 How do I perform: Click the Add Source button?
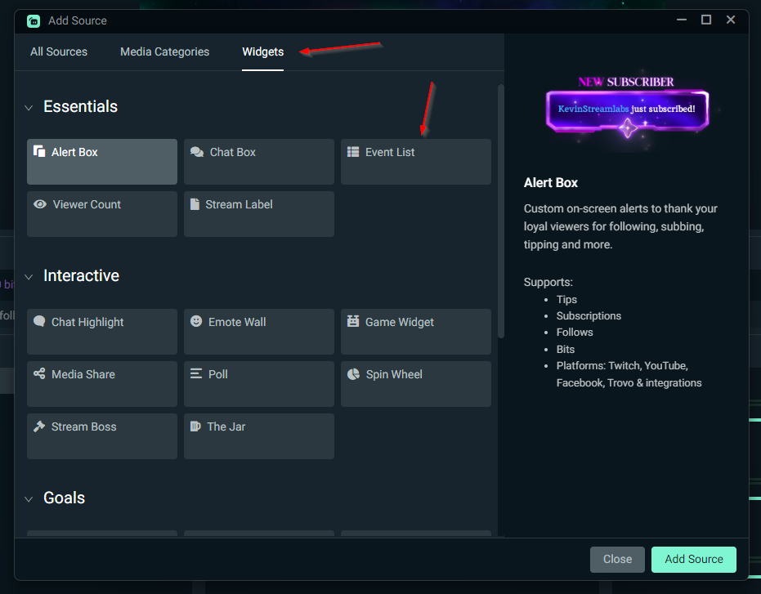pos(693,559)
